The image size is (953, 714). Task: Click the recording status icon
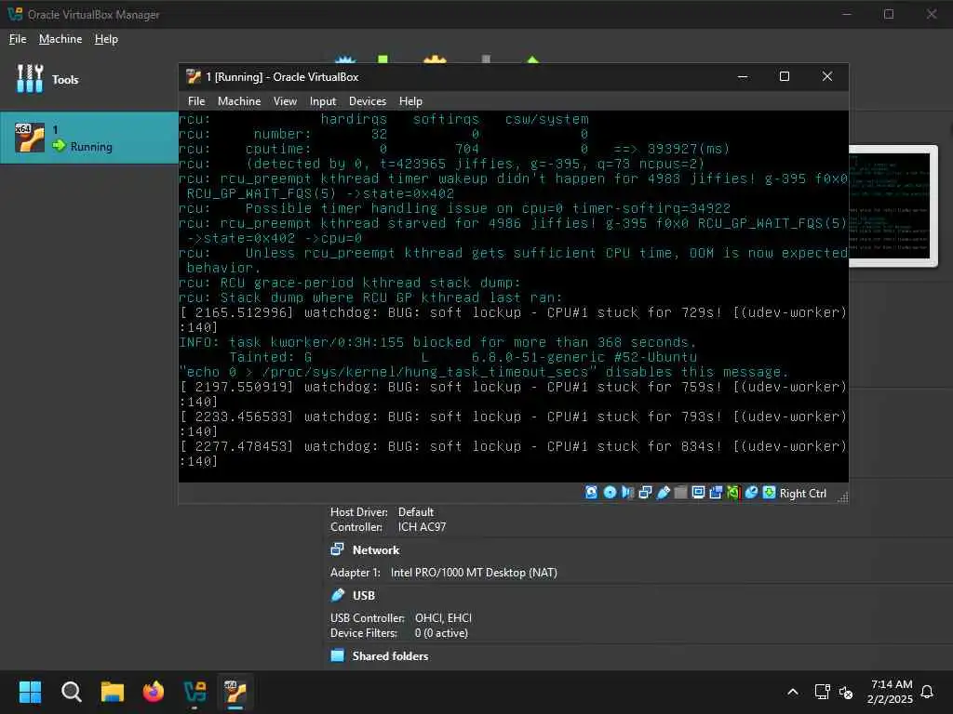(x=716, y=493)
